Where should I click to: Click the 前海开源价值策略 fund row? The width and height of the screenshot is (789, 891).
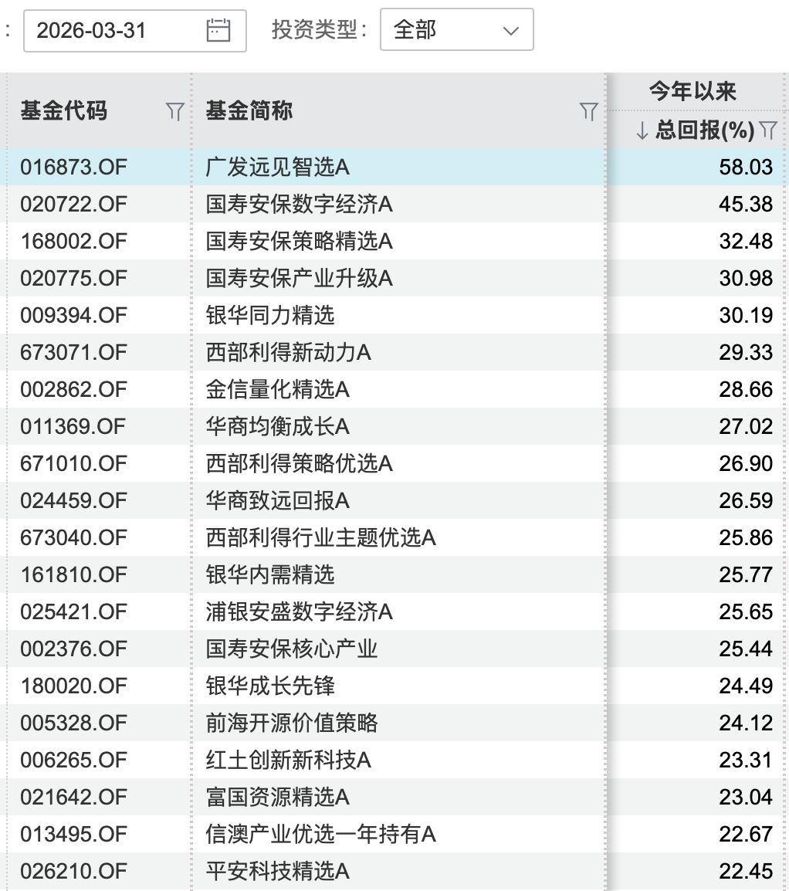click(291, 723)
